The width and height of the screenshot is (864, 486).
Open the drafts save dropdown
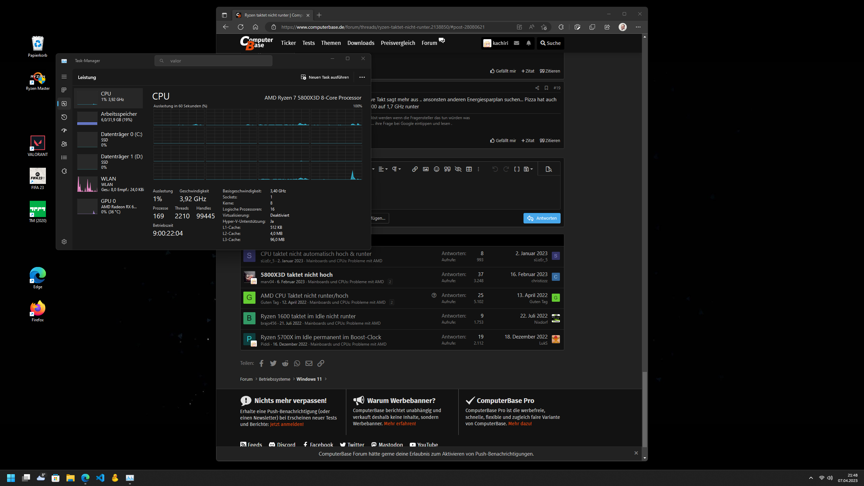coord(528,169)
